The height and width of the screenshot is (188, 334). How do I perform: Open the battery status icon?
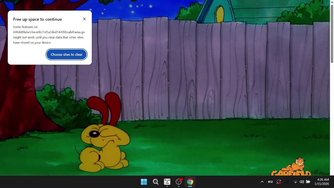click(x=308, y=182)
